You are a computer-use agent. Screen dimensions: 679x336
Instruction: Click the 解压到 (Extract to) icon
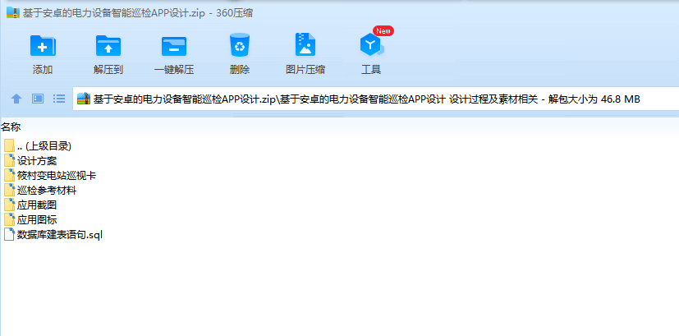click(108, 46)
